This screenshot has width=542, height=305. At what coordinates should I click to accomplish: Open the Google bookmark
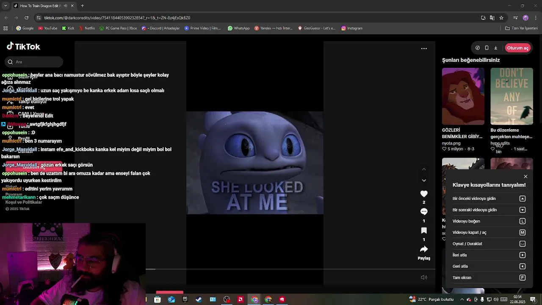(25, 28)
